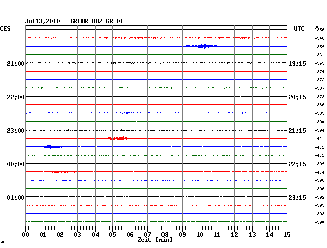The image size is (327, 248).
Task: Select DC offset value -365
Action: pyautogui.click(x=319, y=63)
